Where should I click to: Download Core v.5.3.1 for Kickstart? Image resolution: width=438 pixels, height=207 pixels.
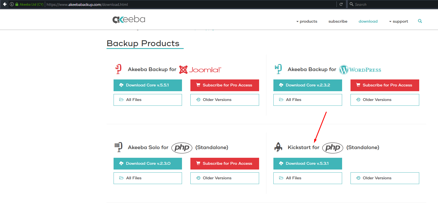(308, 164)
